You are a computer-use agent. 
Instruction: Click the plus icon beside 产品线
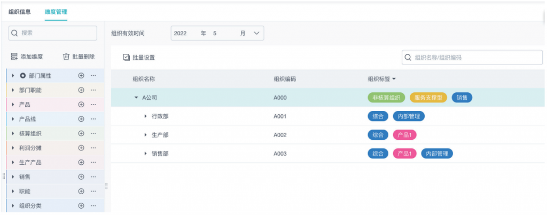point(81,119)
